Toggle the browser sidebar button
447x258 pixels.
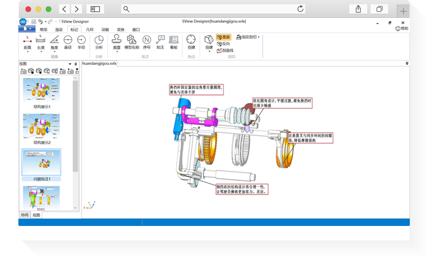(95, 9)
